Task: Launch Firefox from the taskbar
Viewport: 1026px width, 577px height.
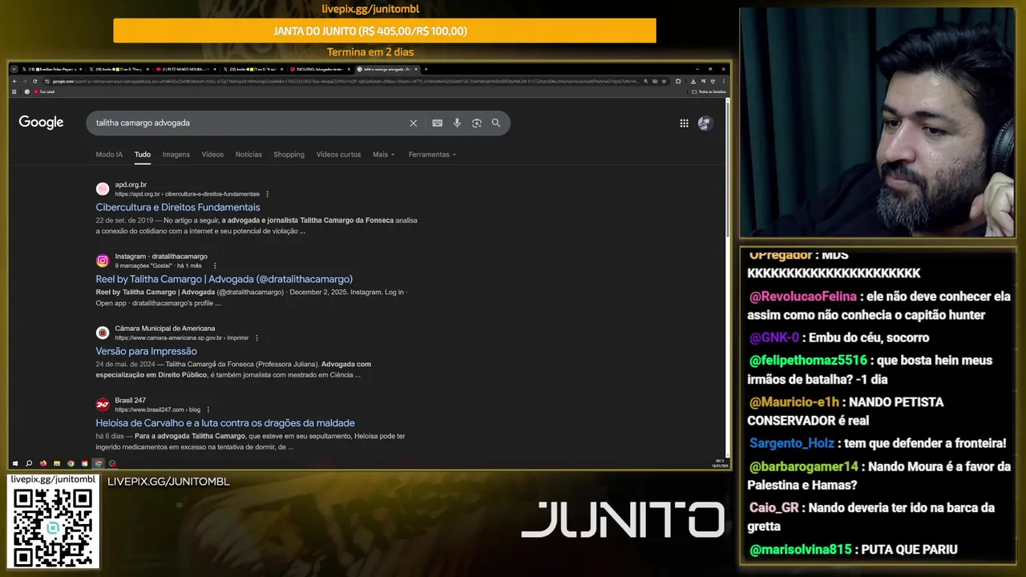Action: [x=43, y=463]
